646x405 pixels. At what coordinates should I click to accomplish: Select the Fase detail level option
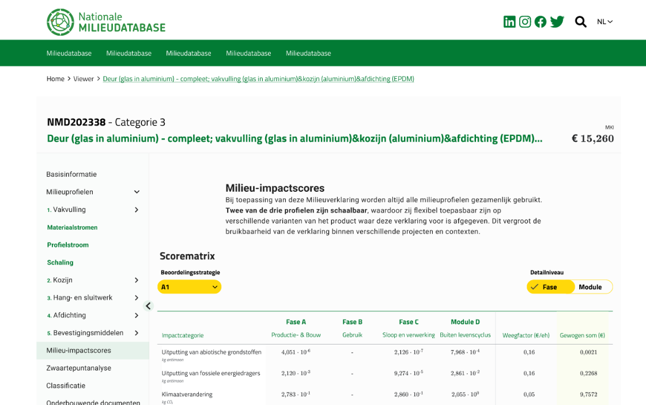[x=550, y=287]
